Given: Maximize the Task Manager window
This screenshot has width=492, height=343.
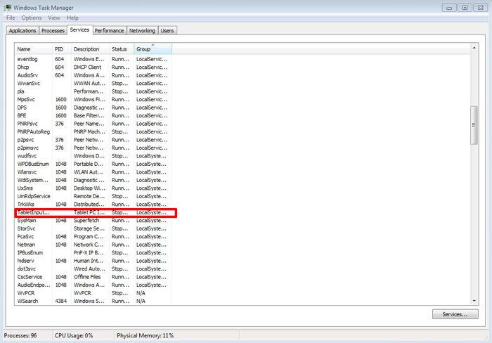Looking at the screenshot, I should 465,7.
